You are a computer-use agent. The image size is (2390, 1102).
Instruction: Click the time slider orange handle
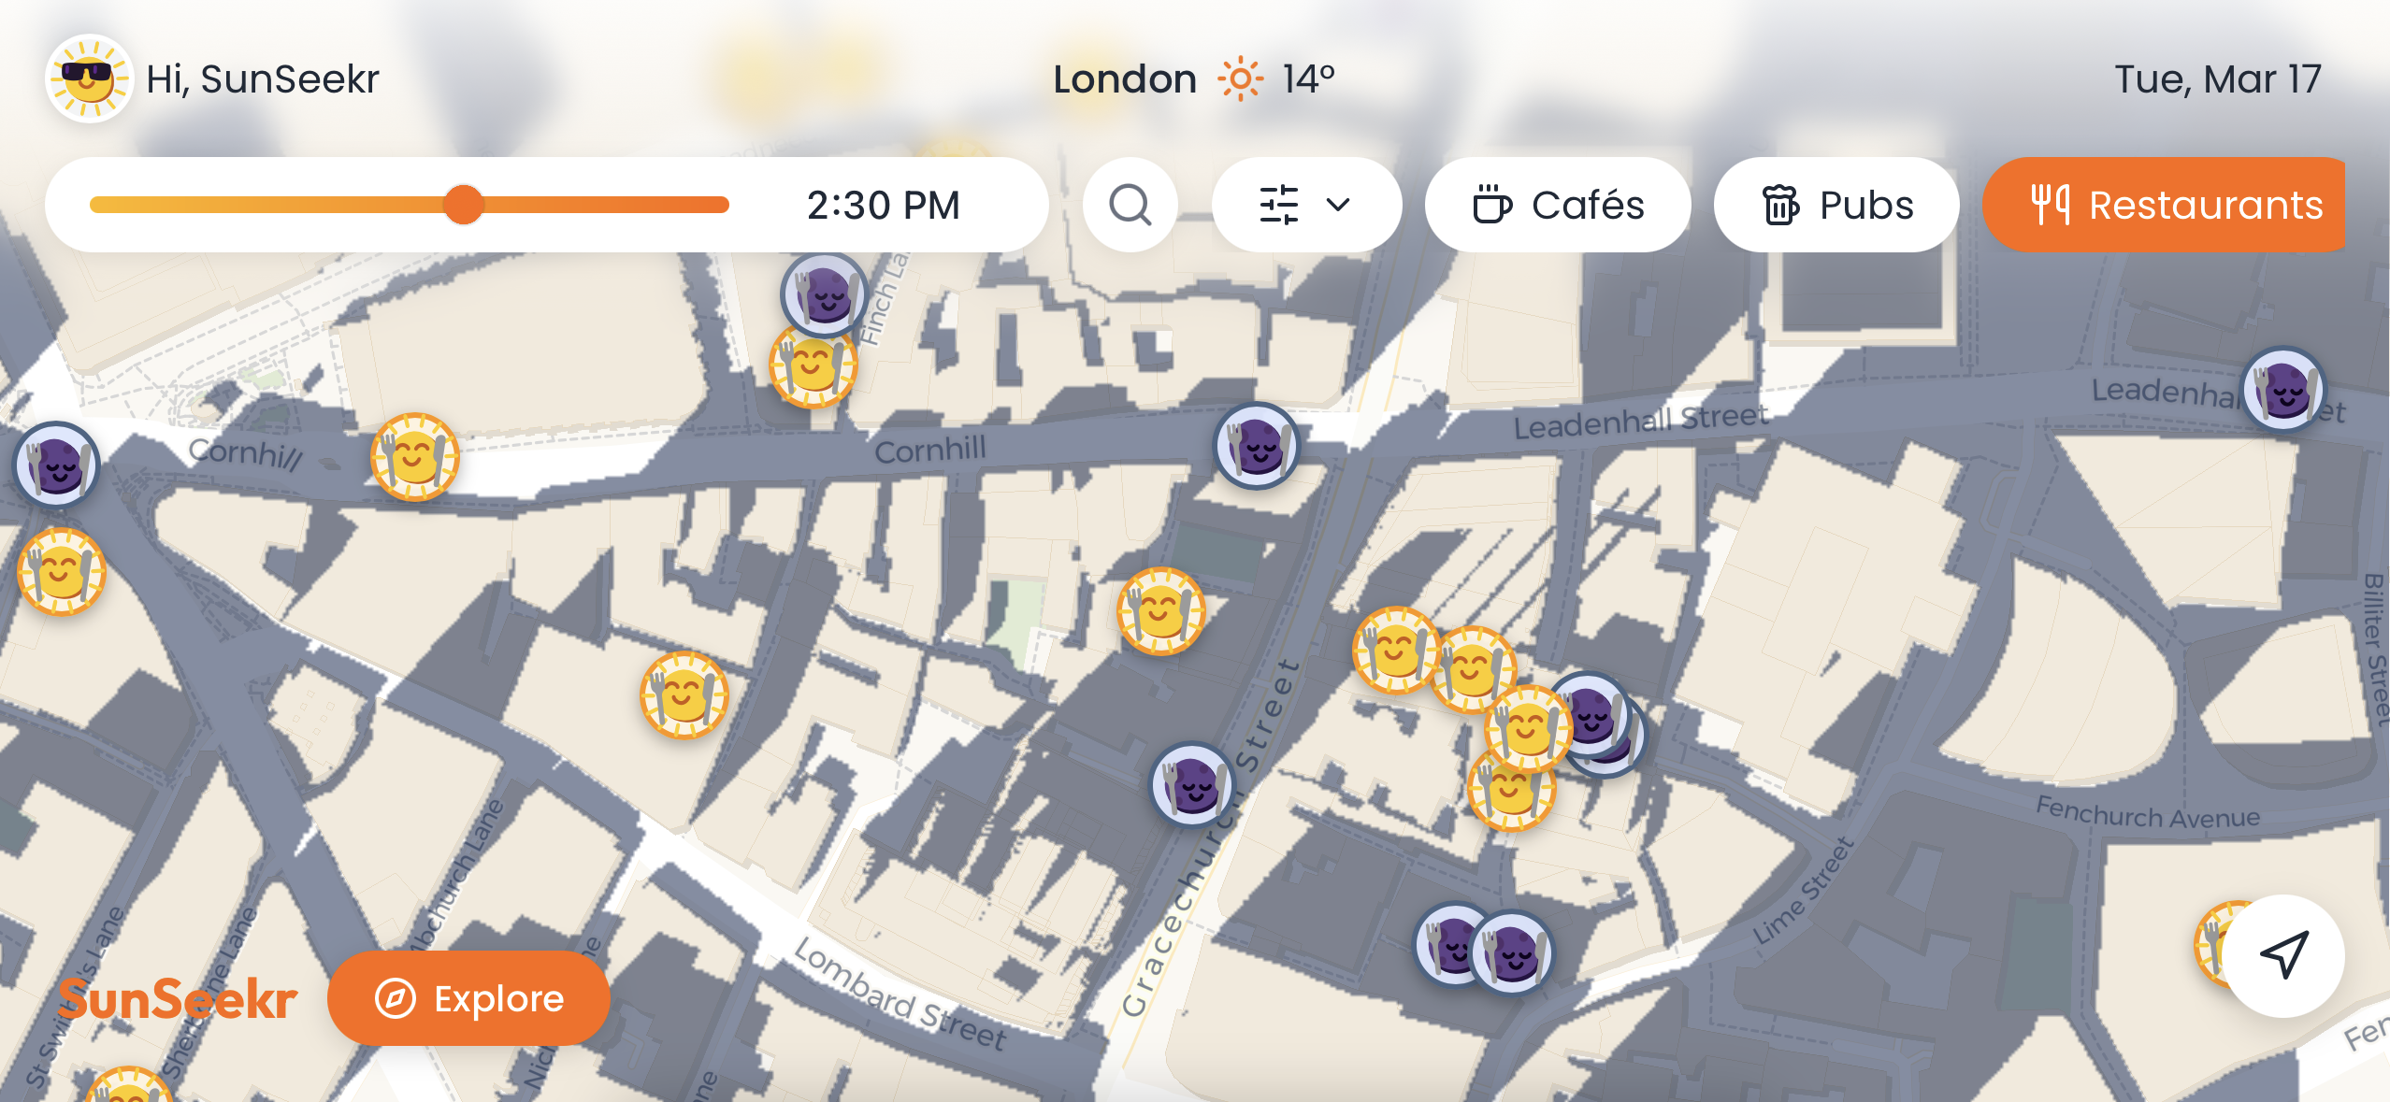(x=463, y=205)
